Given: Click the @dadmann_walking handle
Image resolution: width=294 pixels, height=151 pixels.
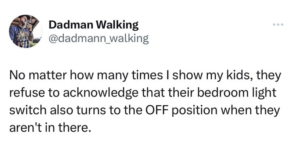Looking at the screenshot, I should point(98,38).
